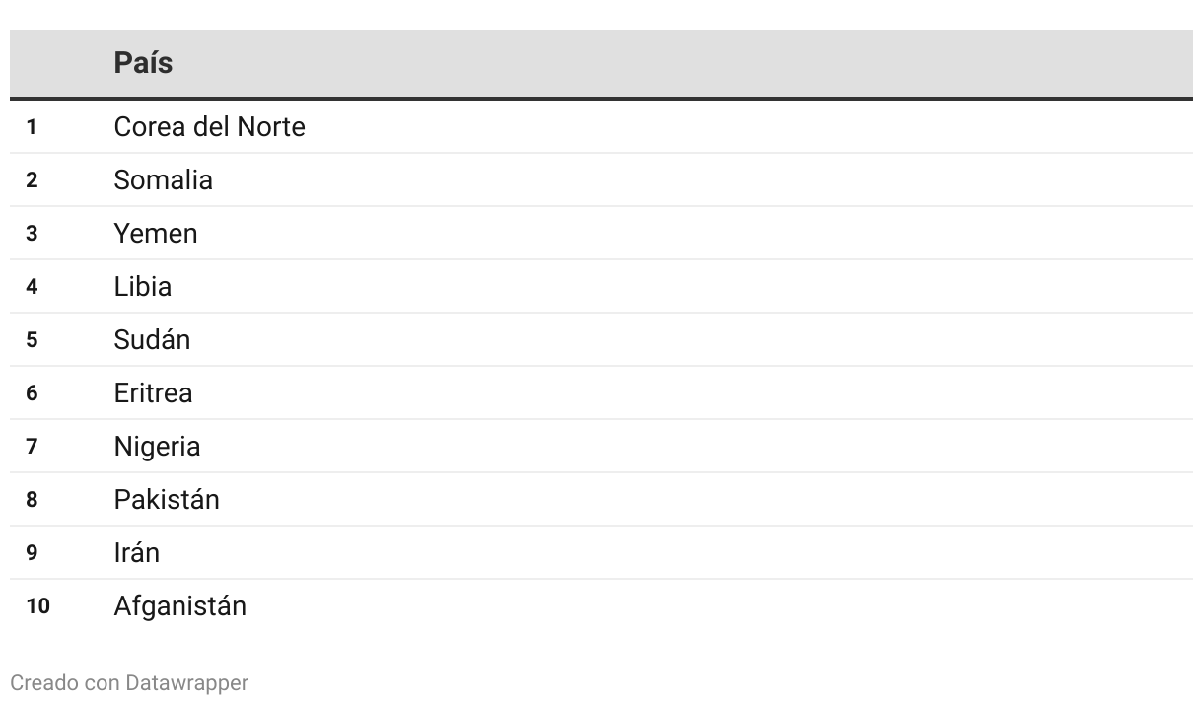Click on Somalia country name

[163, 180]
